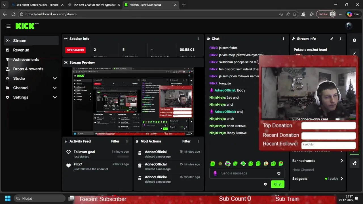Click the Recent Follower field showing kvebster
Screen dimensions: 363x204
pos(328,145)
